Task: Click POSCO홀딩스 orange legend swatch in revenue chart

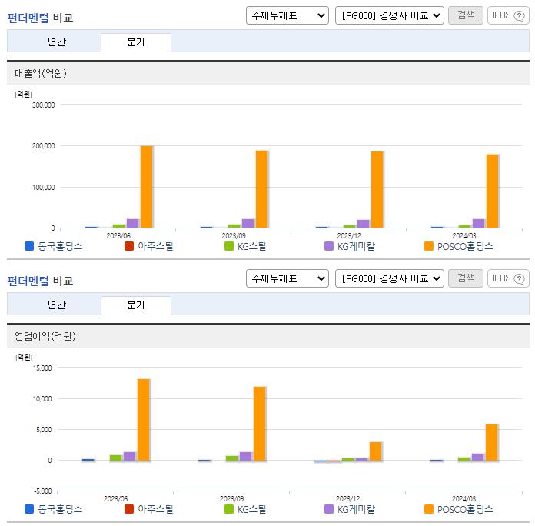Action: (429, 246)
